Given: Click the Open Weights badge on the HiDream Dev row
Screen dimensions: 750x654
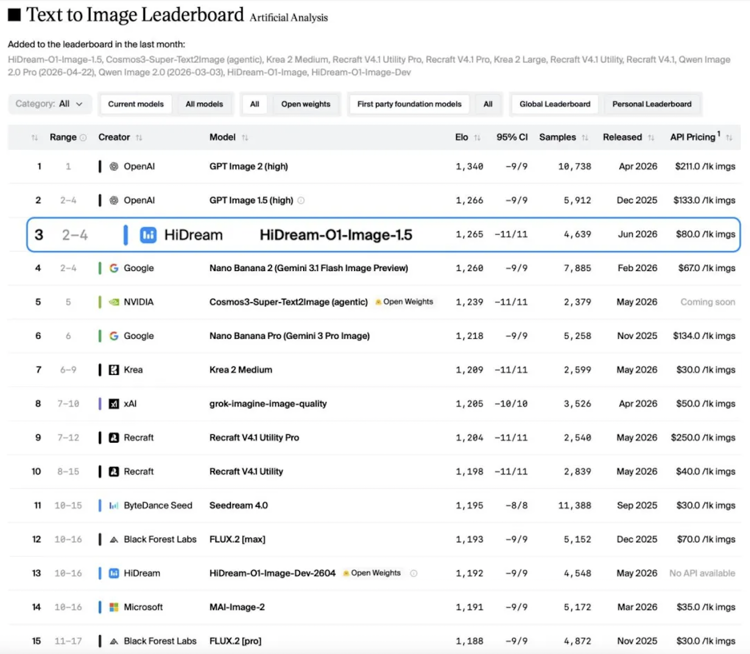Looking at the screenshot, I should tap(372, 573).
